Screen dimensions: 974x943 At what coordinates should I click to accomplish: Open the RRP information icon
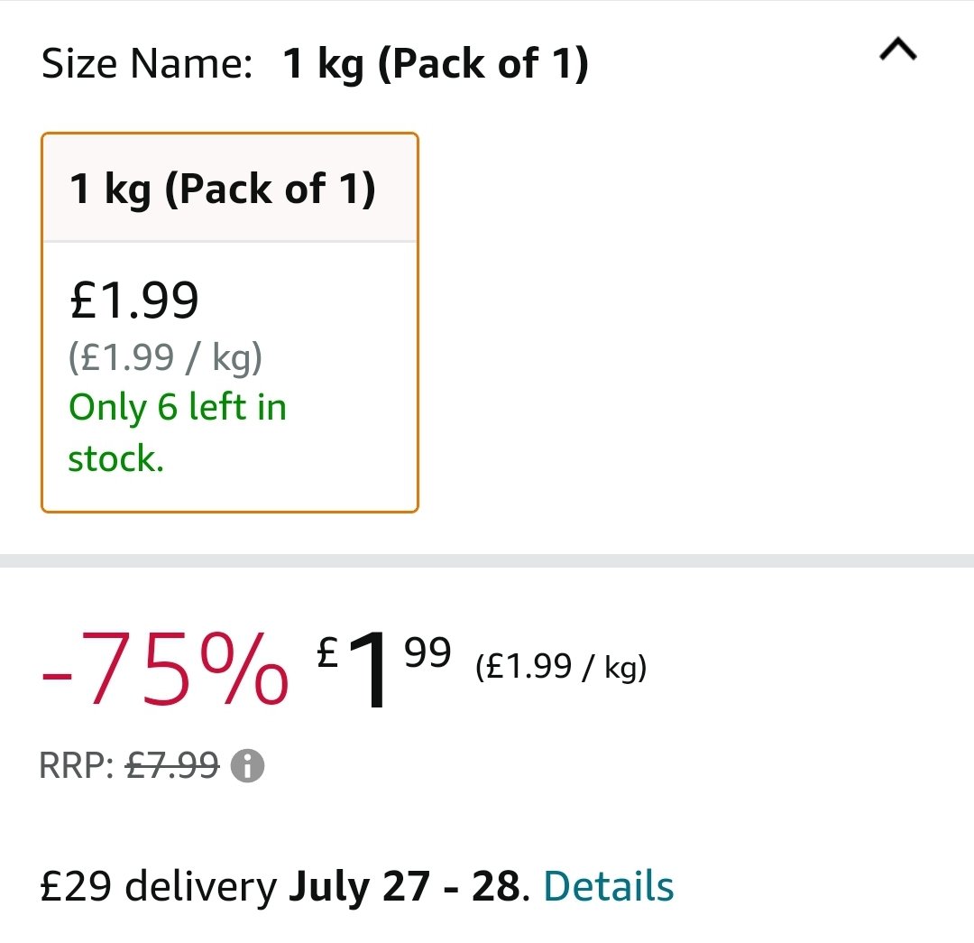[x=247, y=765]
